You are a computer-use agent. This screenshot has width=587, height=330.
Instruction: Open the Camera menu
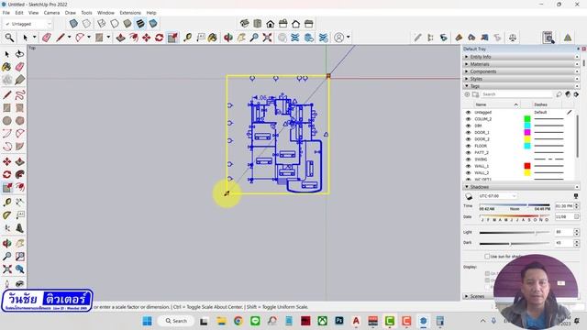51,13
